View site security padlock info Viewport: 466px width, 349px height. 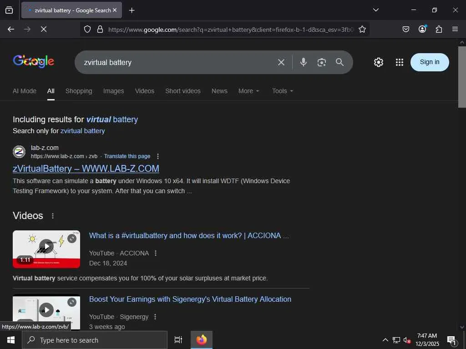pos(100,29)
